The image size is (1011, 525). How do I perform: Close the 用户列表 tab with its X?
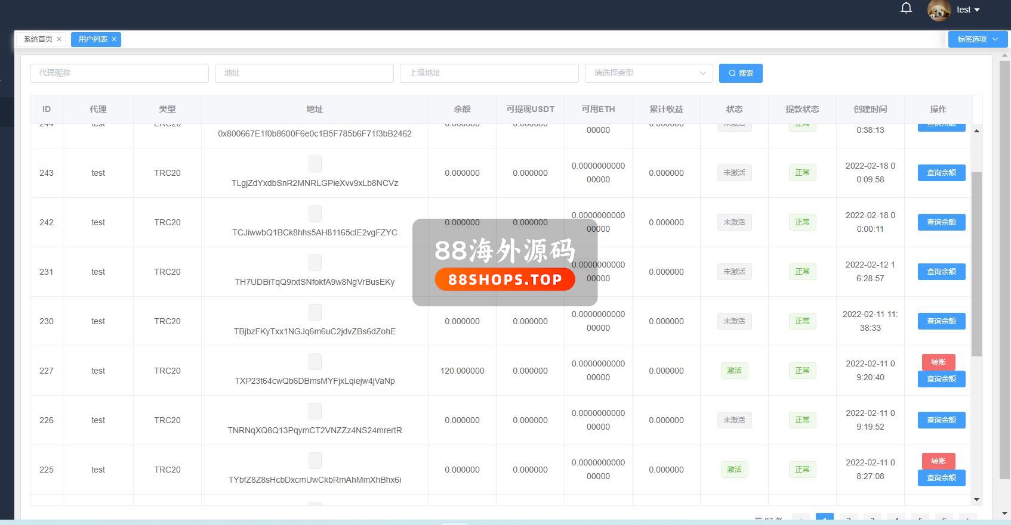coord(113,39)
